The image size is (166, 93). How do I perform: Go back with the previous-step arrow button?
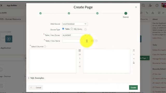click(x=31, y=88)
